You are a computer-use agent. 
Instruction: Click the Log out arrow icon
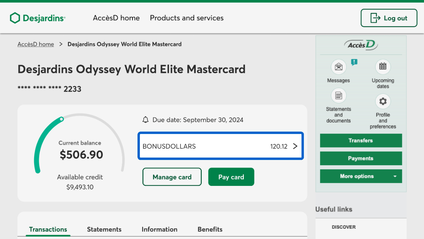[x=375, y=18]
